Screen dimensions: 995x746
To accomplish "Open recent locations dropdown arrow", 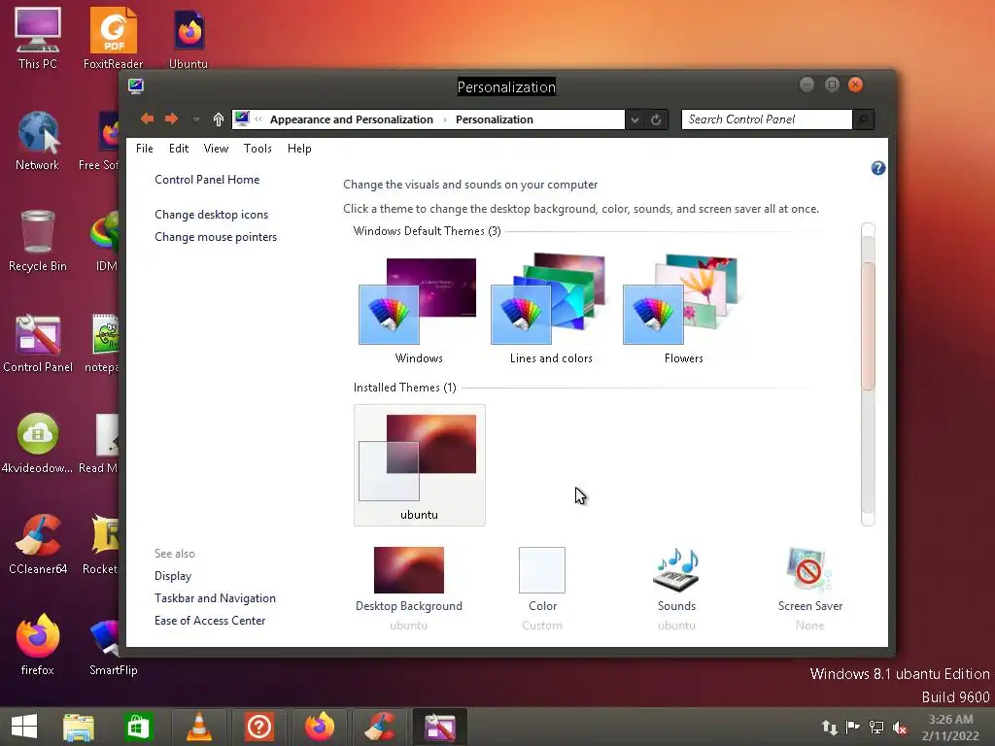I will 196,119.
